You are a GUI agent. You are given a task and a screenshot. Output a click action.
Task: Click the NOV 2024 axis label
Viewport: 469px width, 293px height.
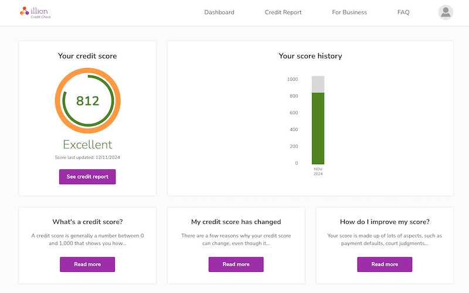318,172
